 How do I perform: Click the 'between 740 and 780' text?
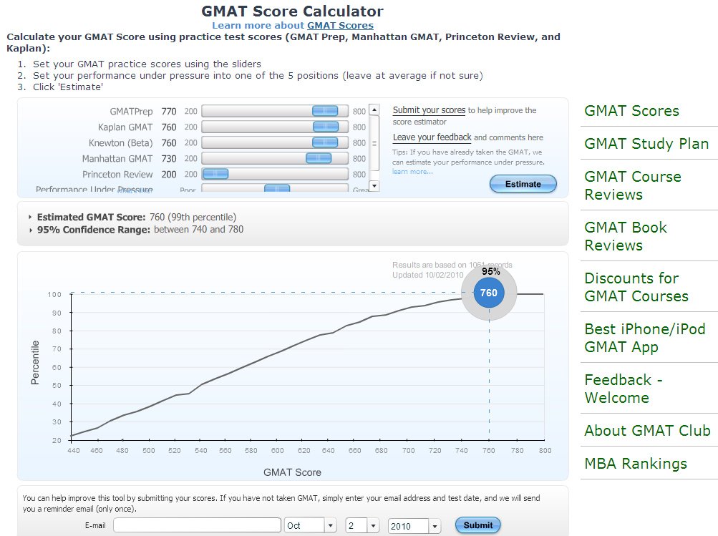199,229
